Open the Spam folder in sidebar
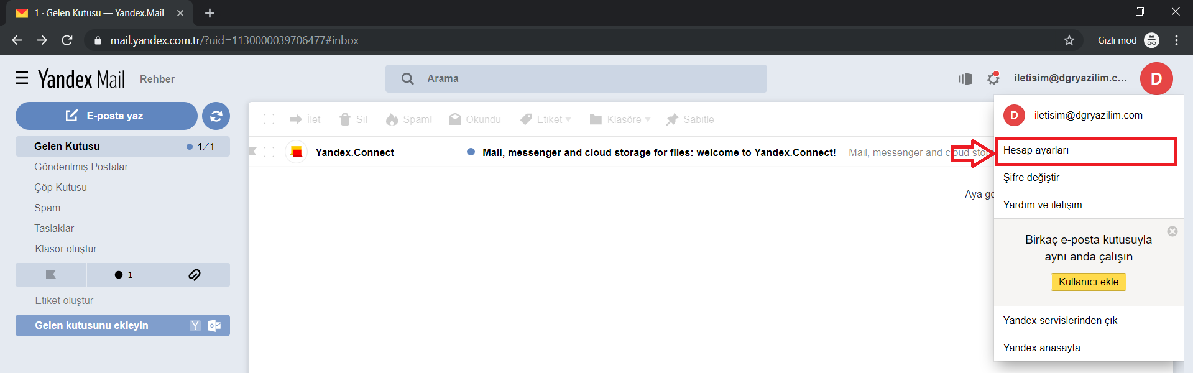Viewport: 1193px width, 373px height. tap(47, 208)
